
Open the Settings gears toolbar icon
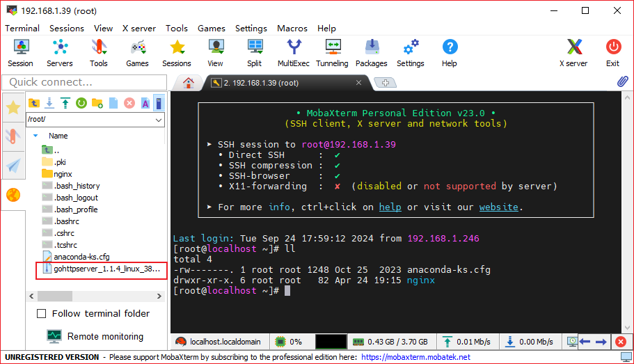[x=411, y=54]
